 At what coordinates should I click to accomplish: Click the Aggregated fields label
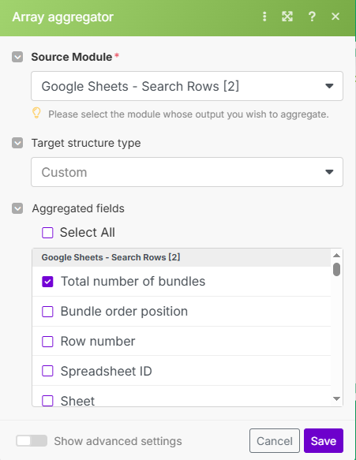(x=78, y=208)
